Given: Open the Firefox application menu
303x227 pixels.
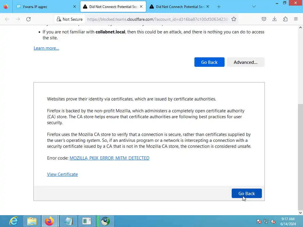Looking at the screenshot, I should pos(296,19).
